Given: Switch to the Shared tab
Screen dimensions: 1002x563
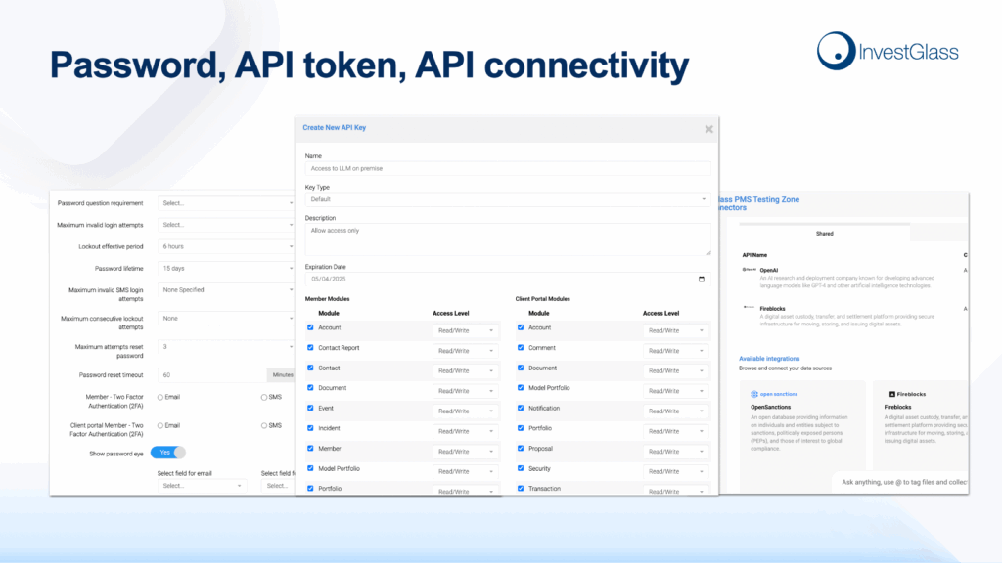Looking at the screenshot, I should [x=825, y=234].
